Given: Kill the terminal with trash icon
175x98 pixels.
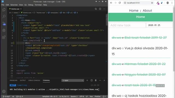Looking at the screenshot, I should pos(96,80).
